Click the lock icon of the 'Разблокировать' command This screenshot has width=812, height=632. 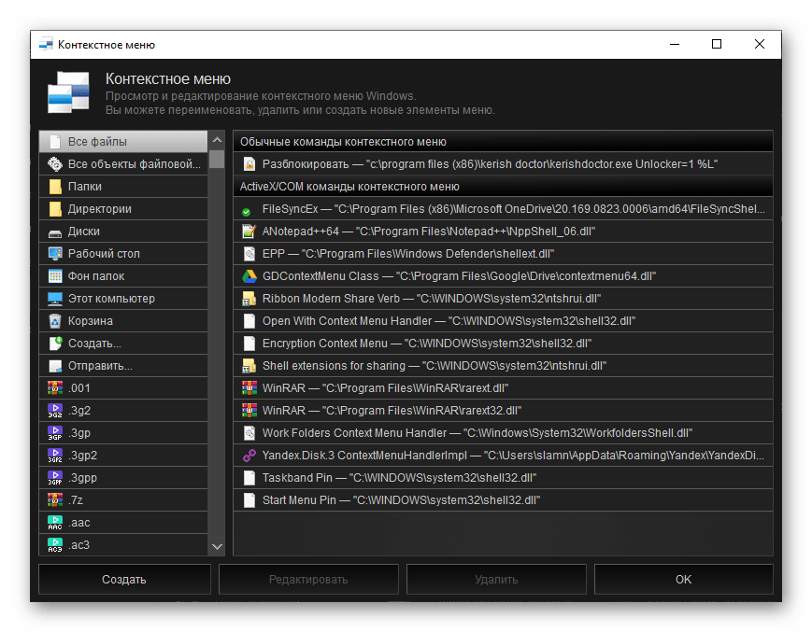point(249,164)
